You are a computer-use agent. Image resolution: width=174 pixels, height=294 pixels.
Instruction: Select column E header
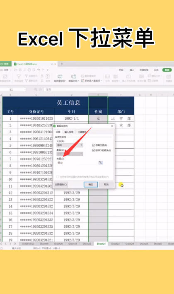pos(98,95)
